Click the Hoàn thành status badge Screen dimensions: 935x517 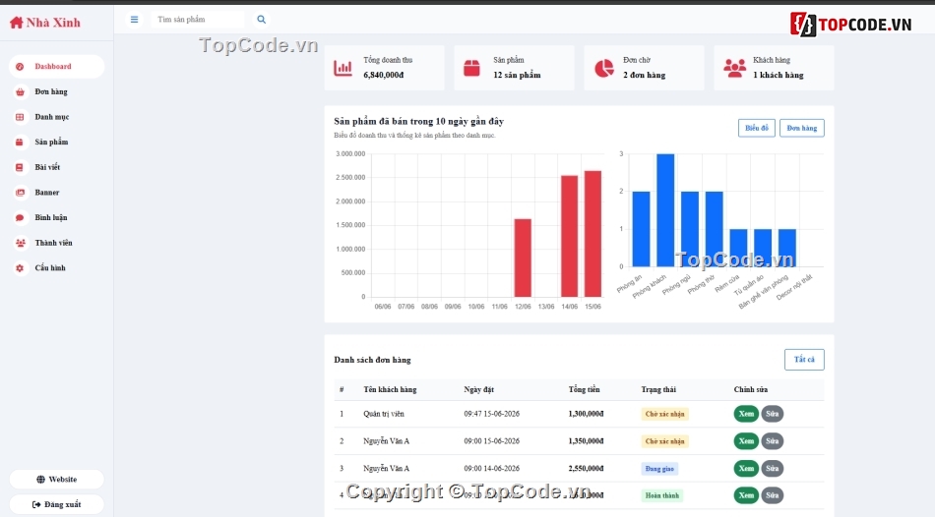click(x=662, y=495)
